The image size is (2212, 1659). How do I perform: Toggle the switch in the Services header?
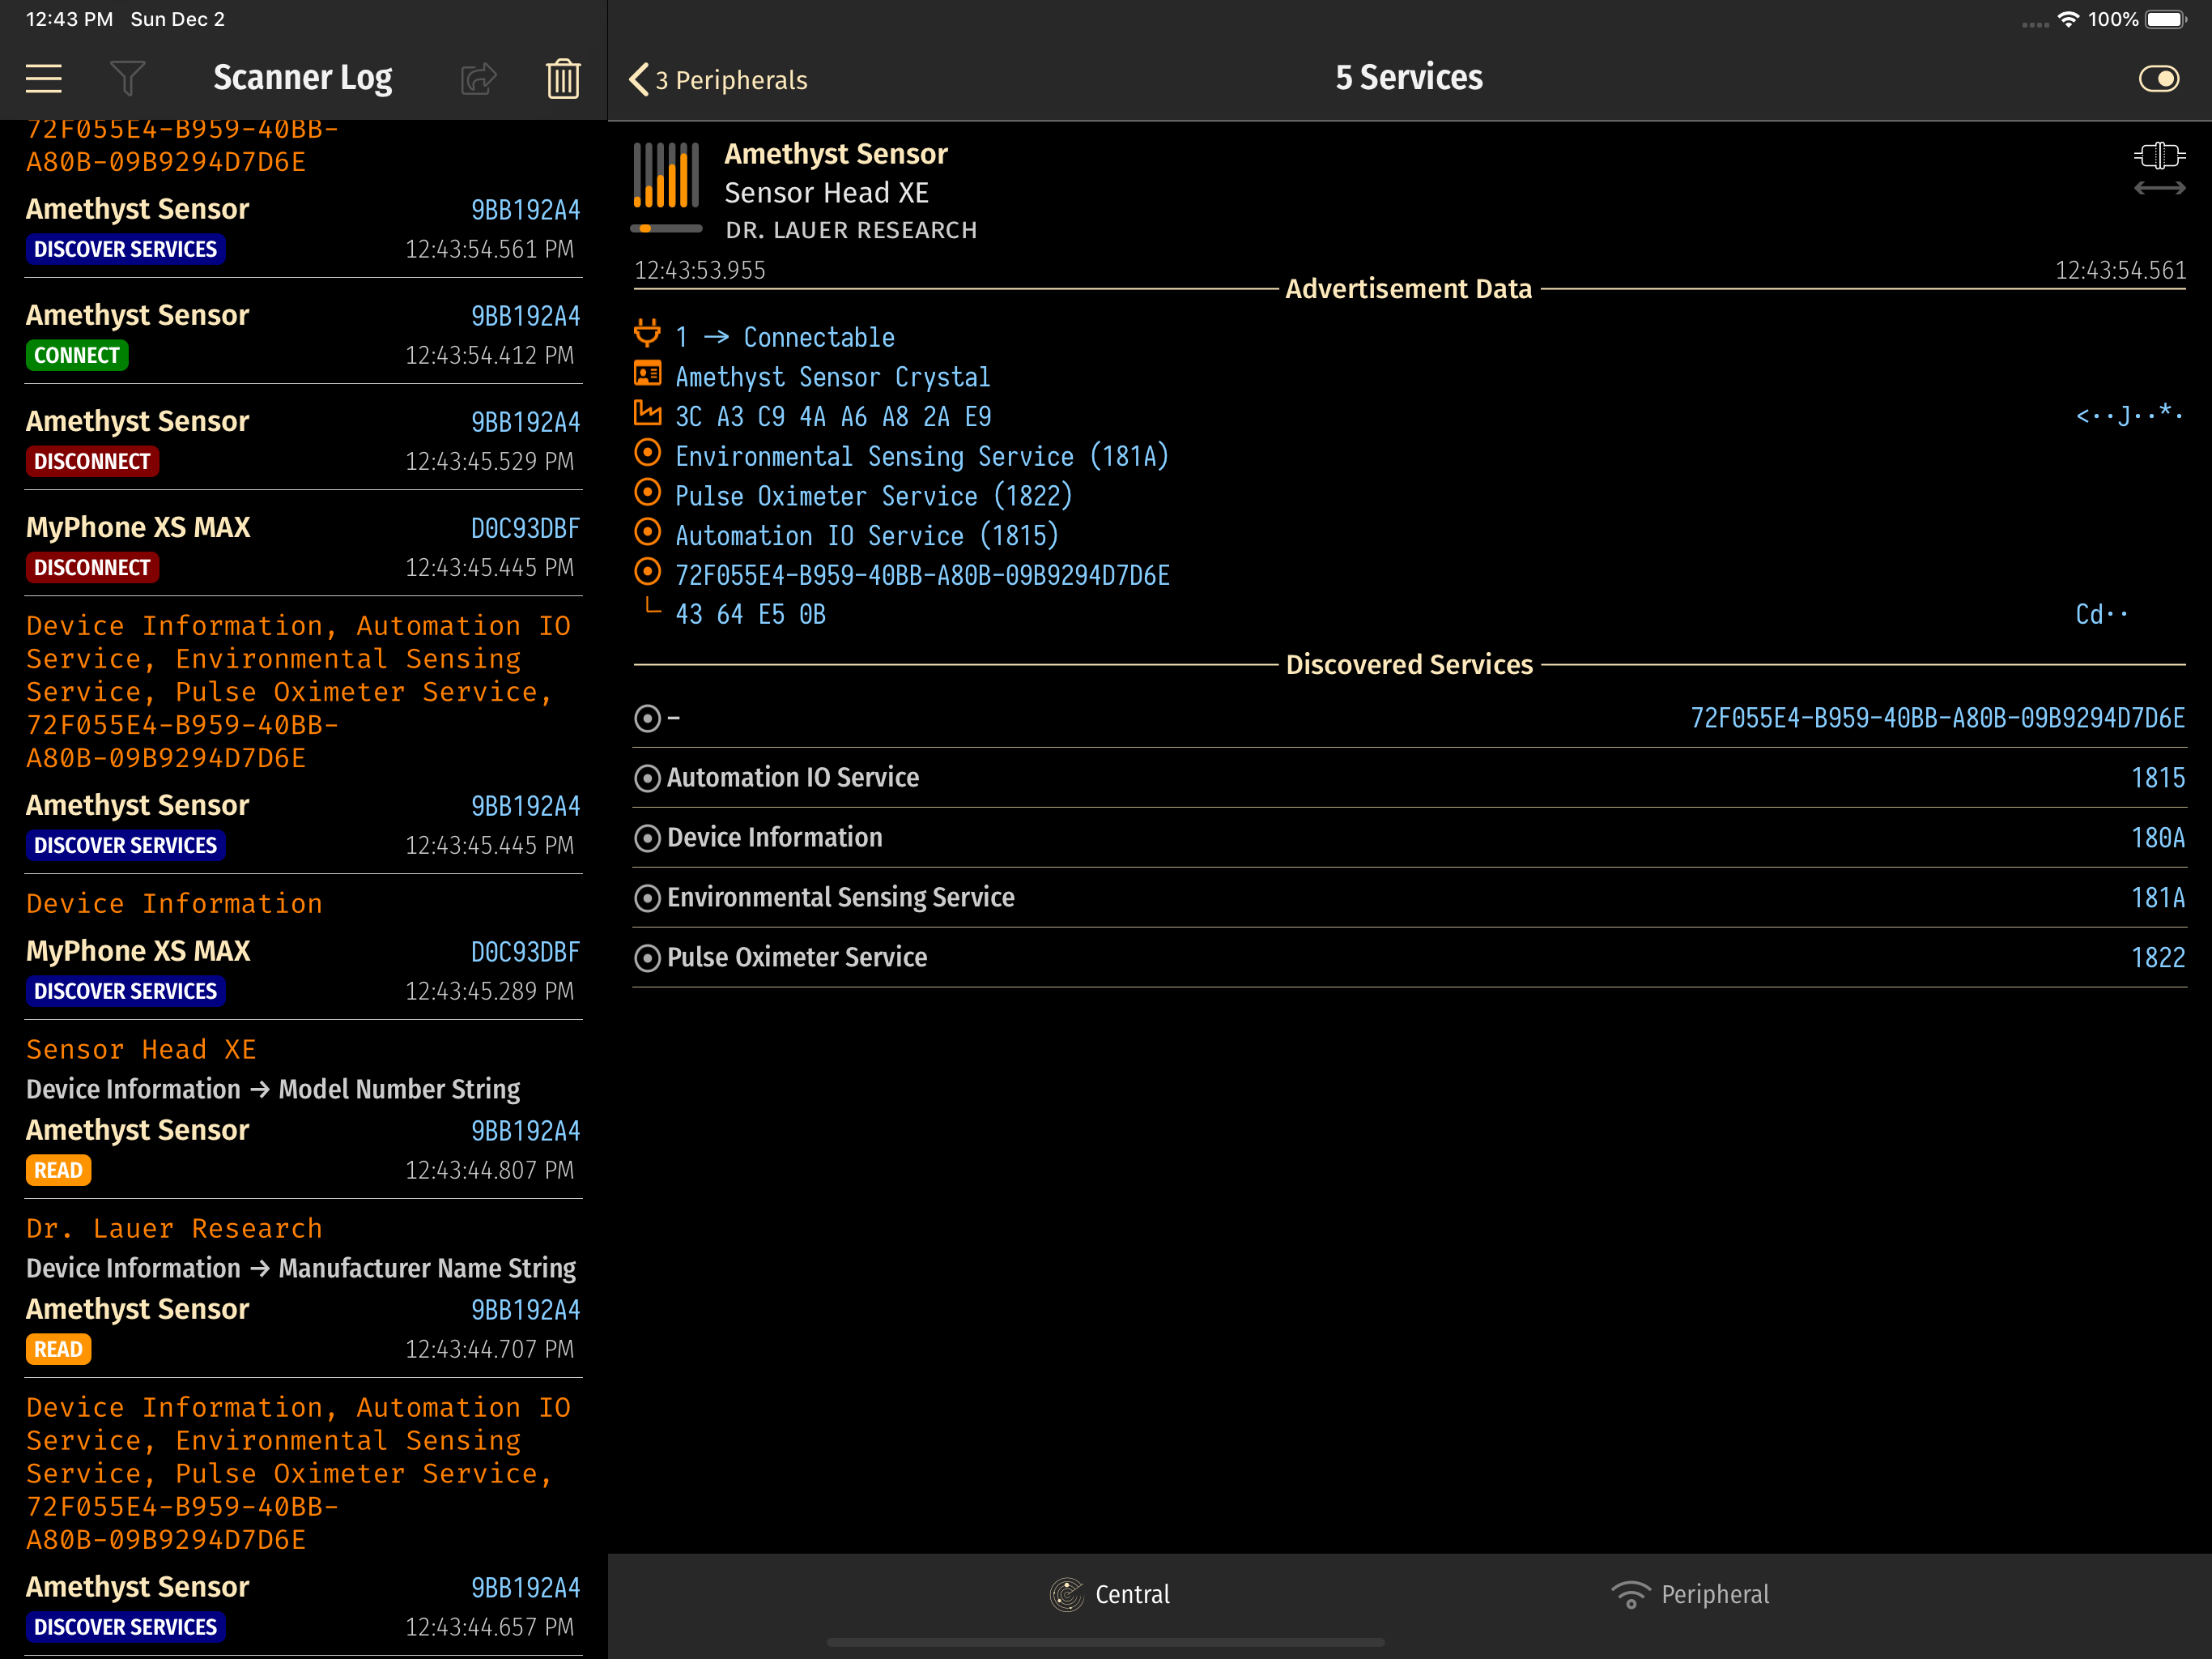2158,78
